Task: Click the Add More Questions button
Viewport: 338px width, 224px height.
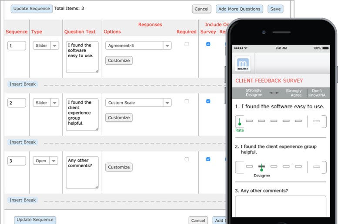Action: point(239,9)
